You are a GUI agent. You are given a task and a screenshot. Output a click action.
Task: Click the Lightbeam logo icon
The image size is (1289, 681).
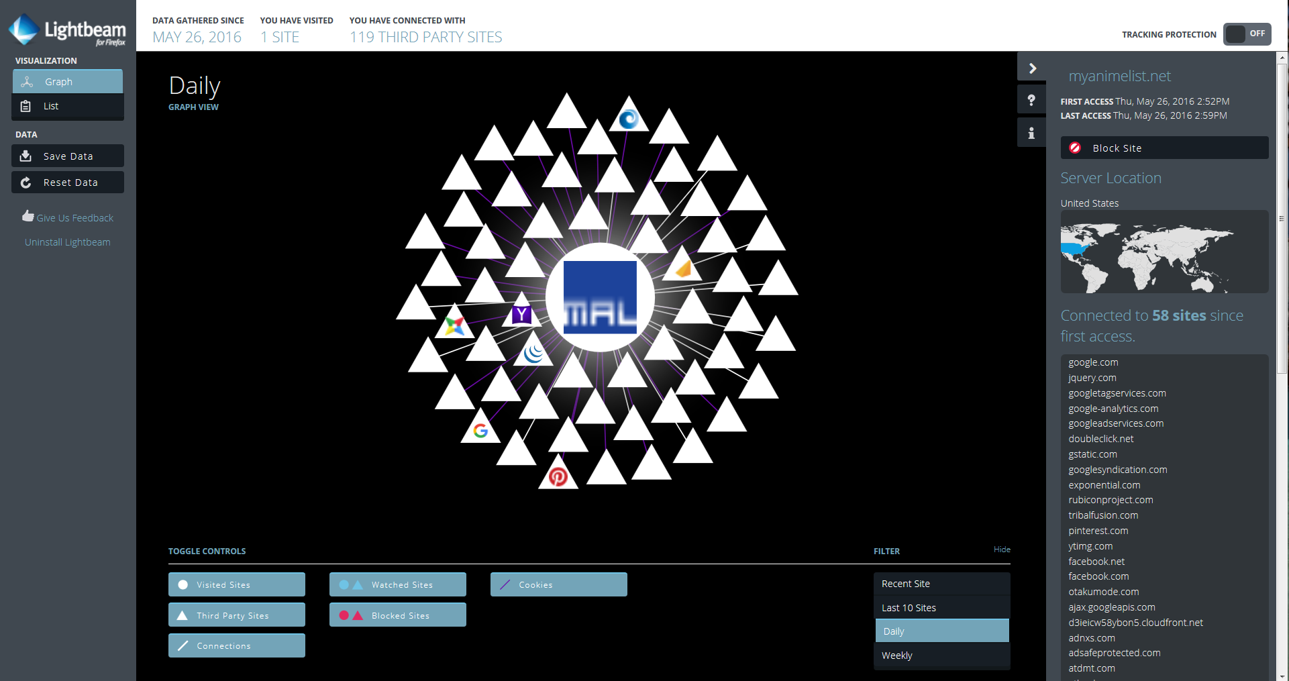tap(23, 30)
